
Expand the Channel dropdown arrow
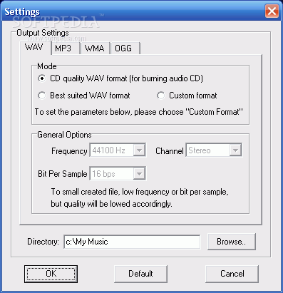coord(235,150)
